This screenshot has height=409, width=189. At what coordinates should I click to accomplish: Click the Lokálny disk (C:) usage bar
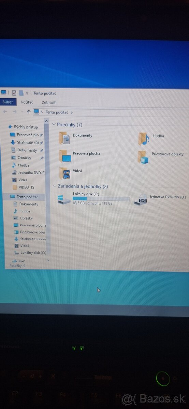(101, 199)
